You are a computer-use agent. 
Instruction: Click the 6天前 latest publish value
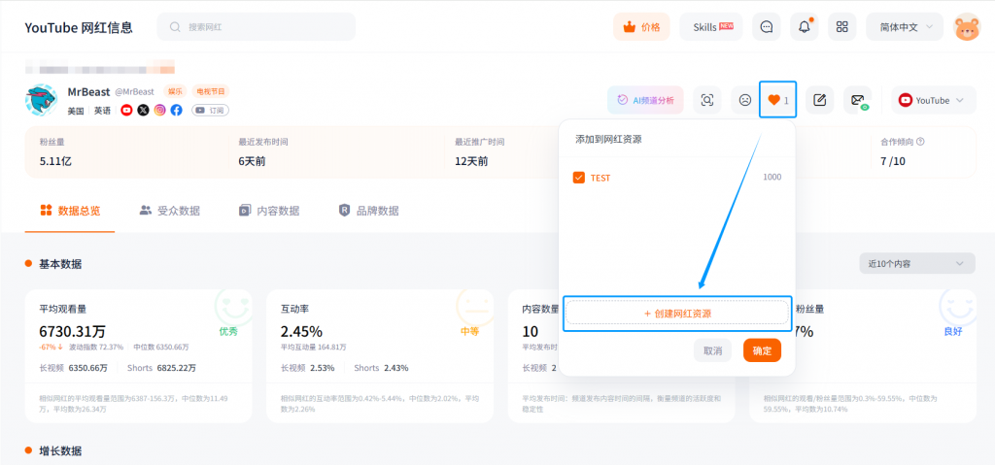point(252,161)
